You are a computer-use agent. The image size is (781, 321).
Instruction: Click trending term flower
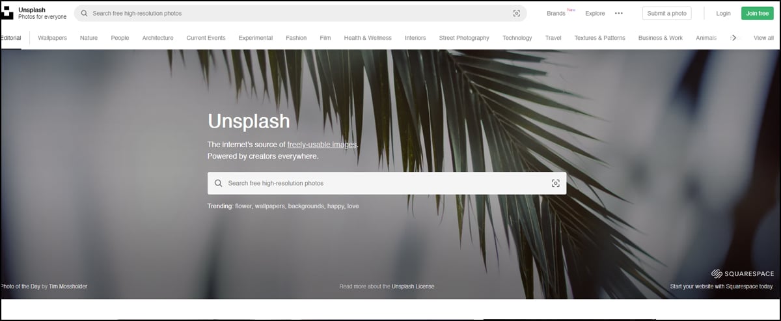pos(243,206)
